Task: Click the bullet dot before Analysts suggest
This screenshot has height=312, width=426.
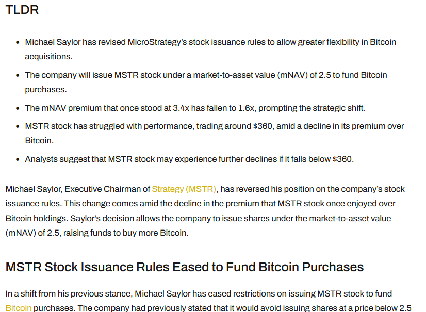Action: [x=18, y=159]
